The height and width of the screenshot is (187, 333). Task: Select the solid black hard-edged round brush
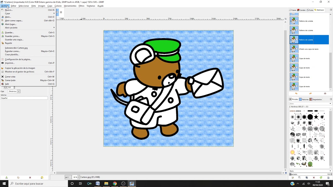310,117
